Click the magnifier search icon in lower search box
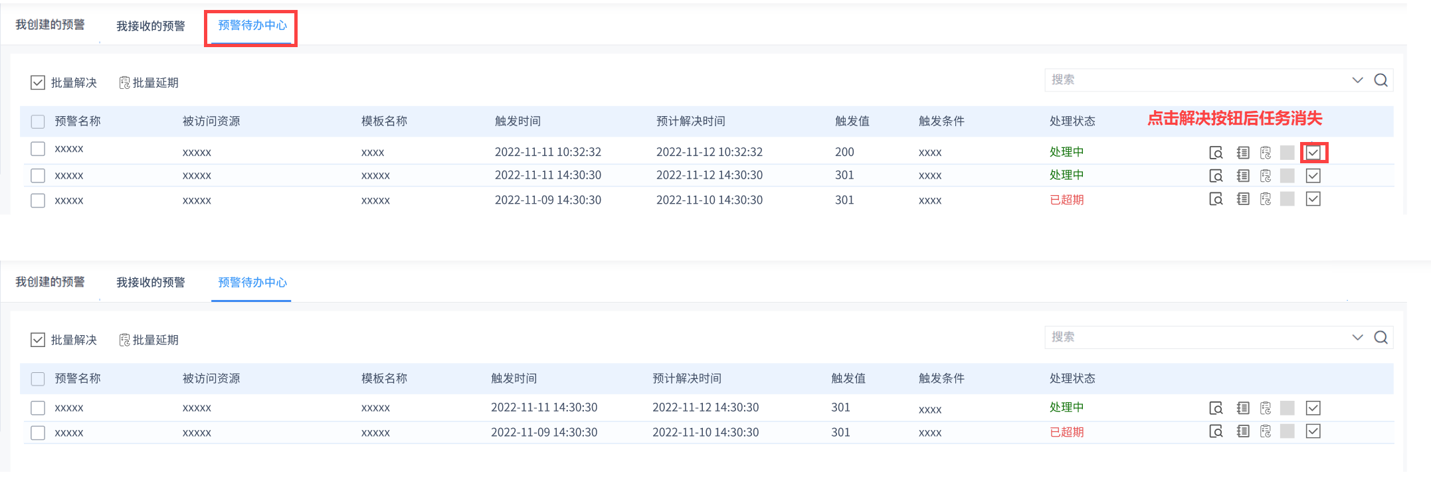 click(1381, 337)
